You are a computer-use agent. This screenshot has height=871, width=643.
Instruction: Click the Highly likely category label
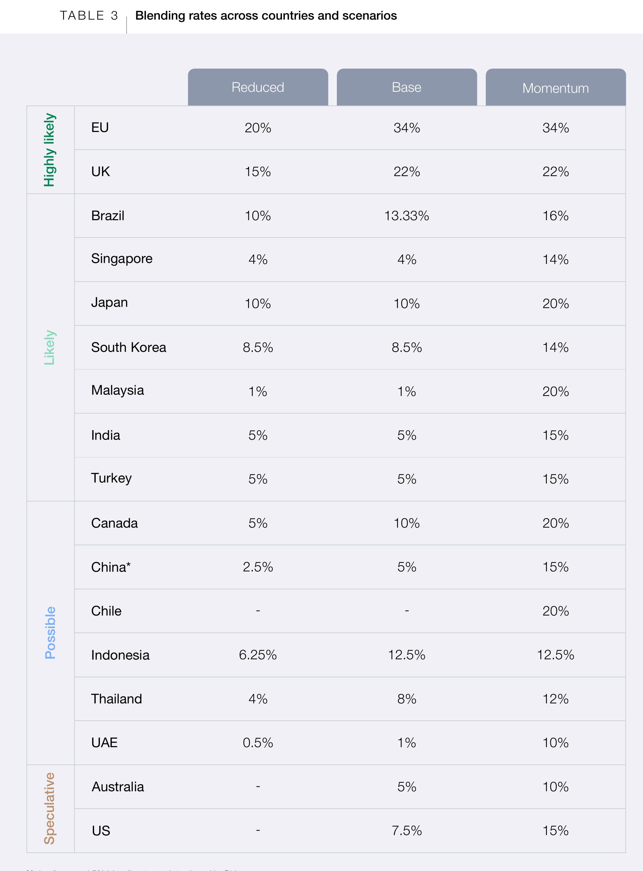[x=49, y=150]
